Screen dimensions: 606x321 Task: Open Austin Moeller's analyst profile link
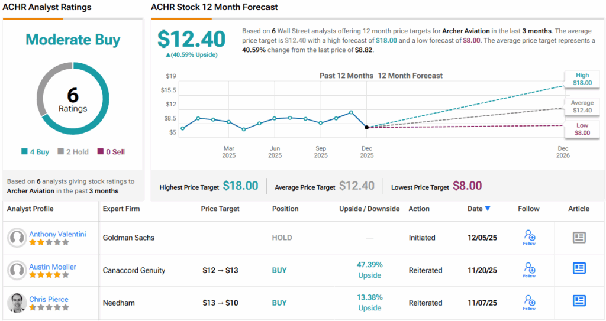point(53,267)
